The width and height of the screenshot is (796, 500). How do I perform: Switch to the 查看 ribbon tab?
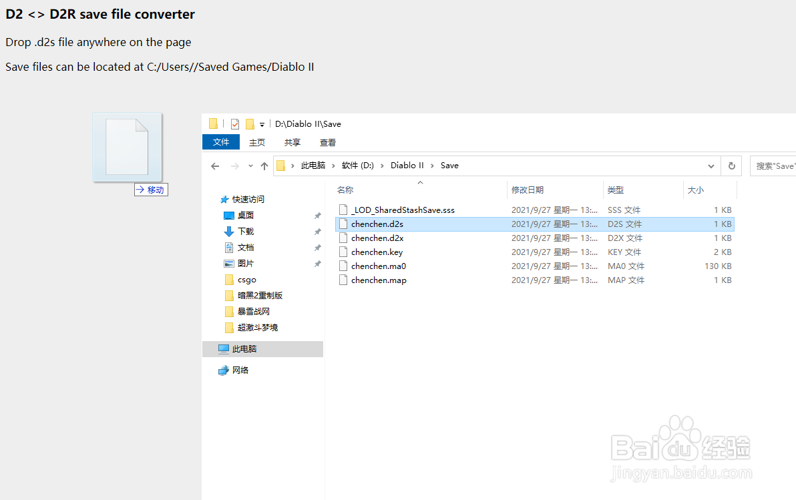[x=328, y=143]
